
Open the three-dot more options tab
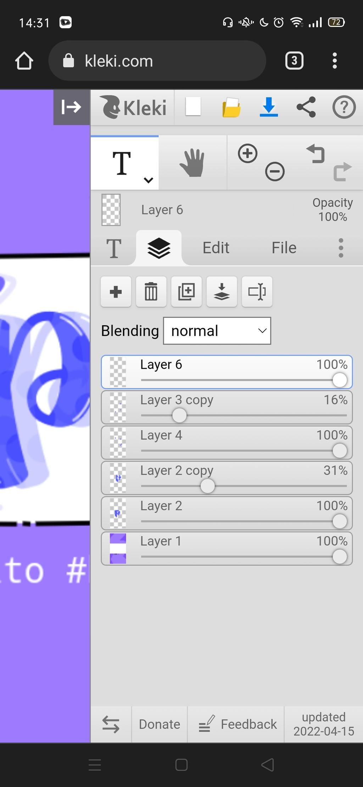[x=341, y=248]
